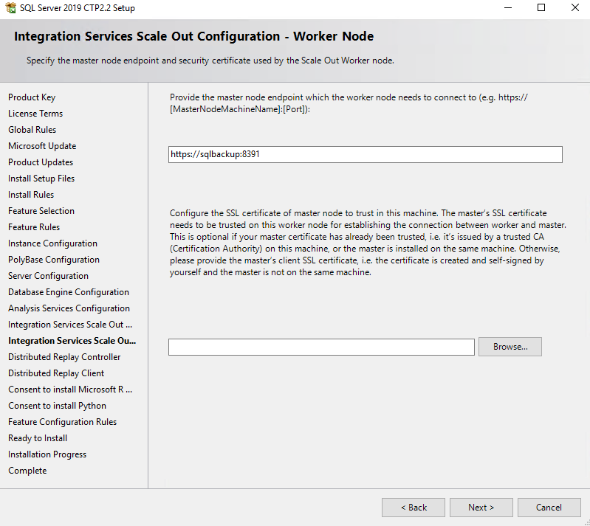Select the Ready to Install step
The image size is (590, 526).
(38, 438)
